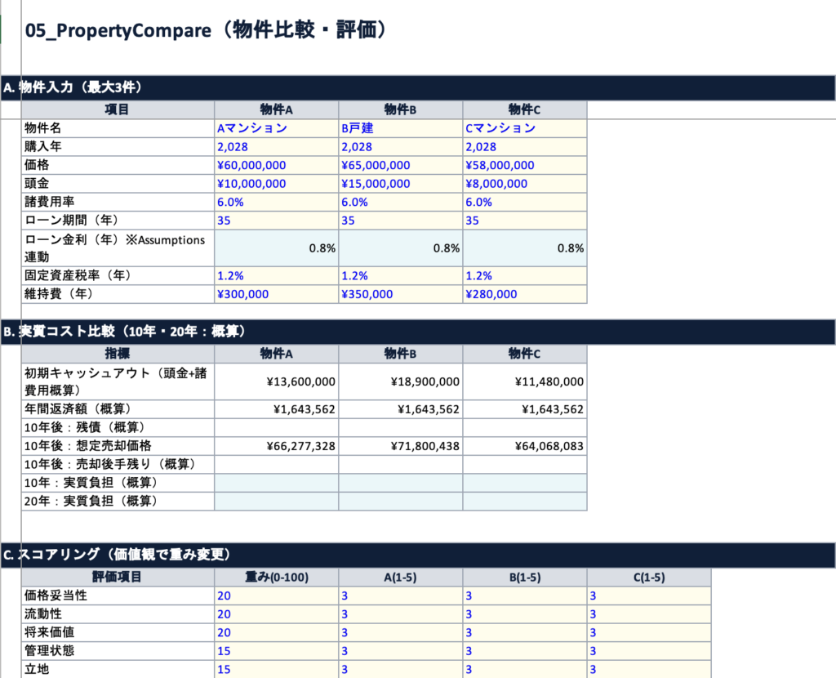836x678 pixels.
Task: Click the 価格妥当性 weight cell
Action: click(276, 596)
